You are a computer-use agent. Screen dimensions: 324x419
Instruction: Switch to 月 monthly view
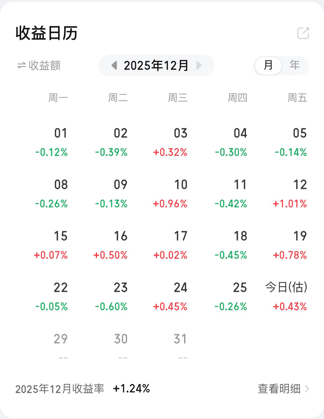(268, 65)
